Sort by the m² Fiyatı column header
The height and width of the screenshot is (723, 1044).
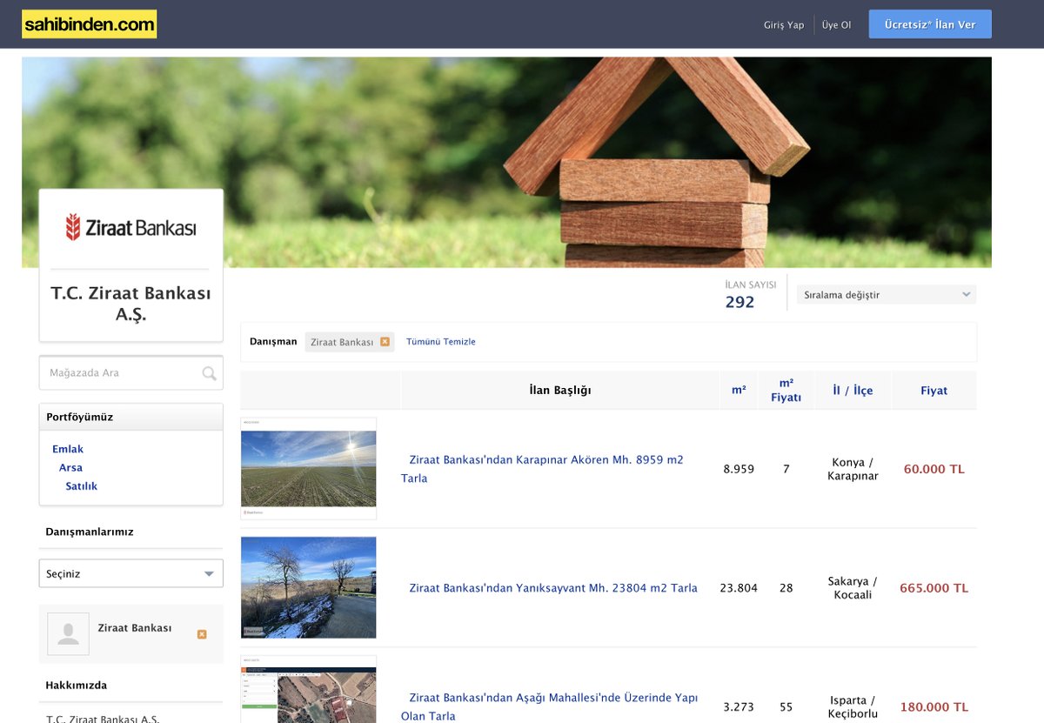coord(786,390)
